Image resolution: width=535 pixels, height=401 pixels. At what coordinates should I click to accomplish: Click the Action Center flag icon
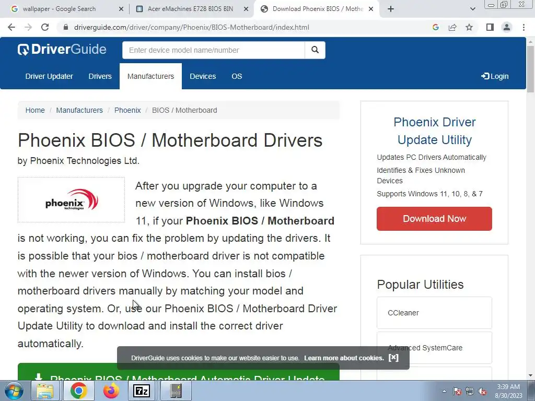pyautogui.click(x=457, y=391)
